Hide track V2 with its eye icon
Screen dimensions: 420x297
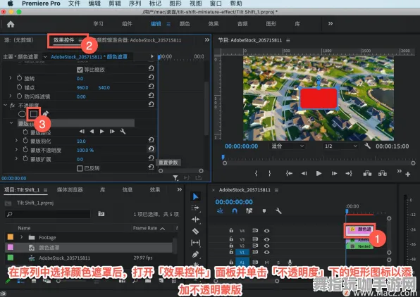pyautogui.click(x=266, y=246)
